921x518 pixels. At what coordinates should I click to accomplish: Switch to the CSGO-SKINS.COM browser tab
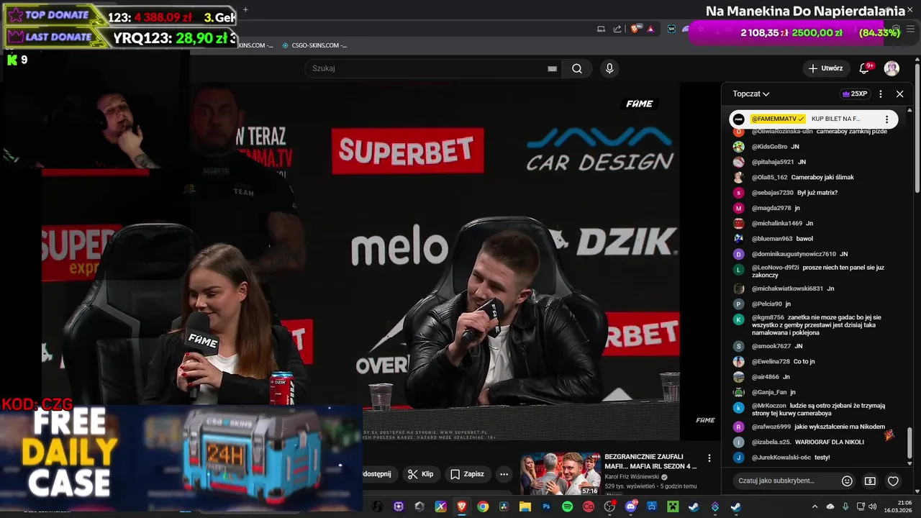314,45
